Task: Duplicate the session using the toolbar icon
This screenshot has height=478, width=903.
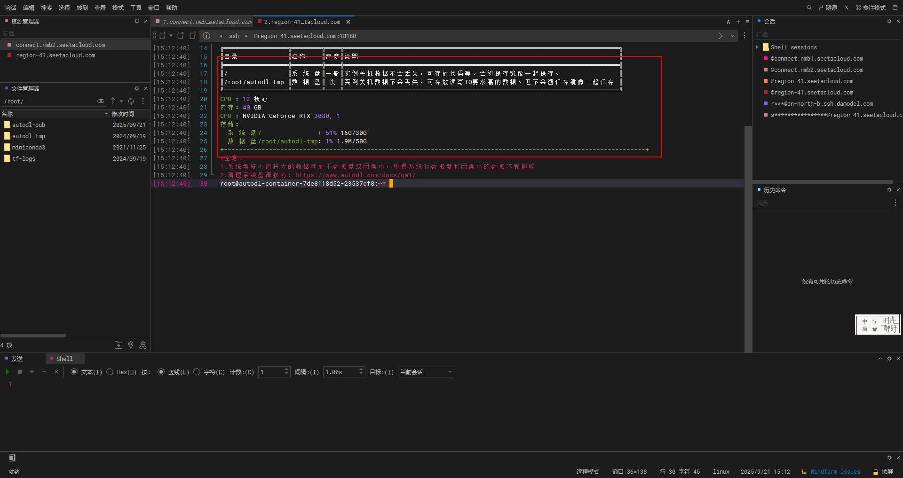Action: click(193, 36)
